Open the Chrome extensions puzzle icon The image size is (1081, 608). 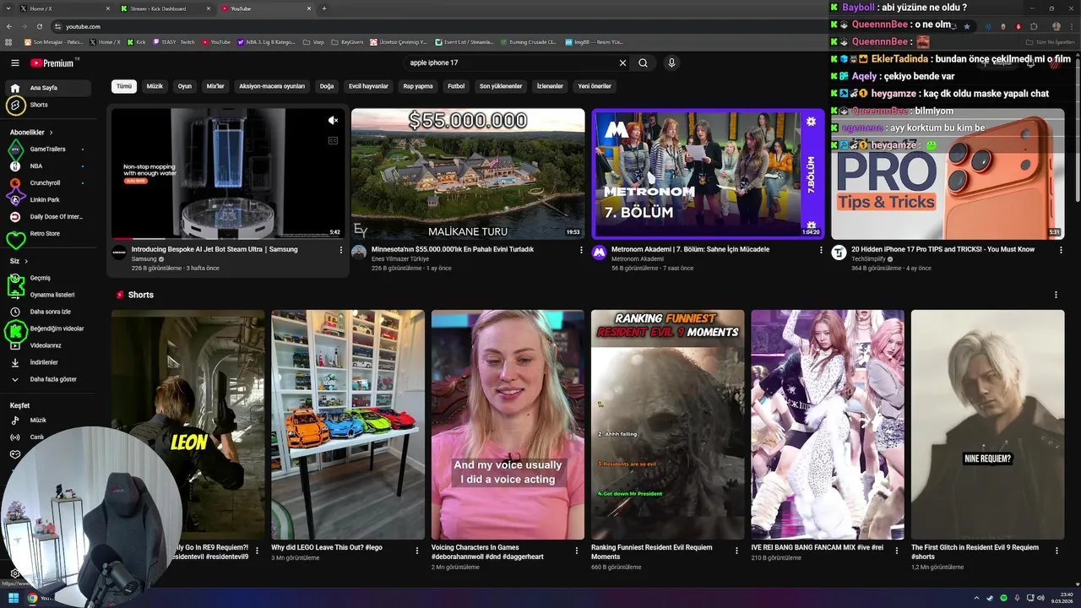1034,26
